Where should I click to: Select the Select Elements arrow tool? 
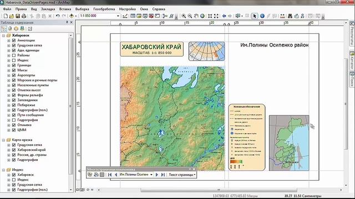click(255, 16)
